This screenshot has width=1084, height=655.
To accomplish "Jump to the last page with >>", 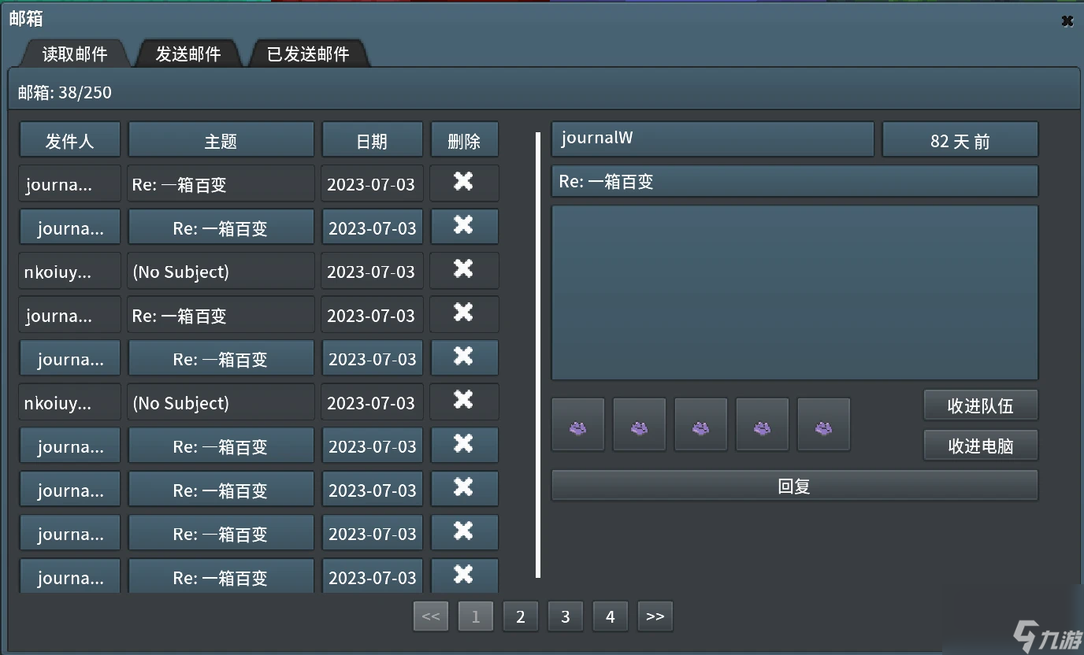I will pos(655,616).
